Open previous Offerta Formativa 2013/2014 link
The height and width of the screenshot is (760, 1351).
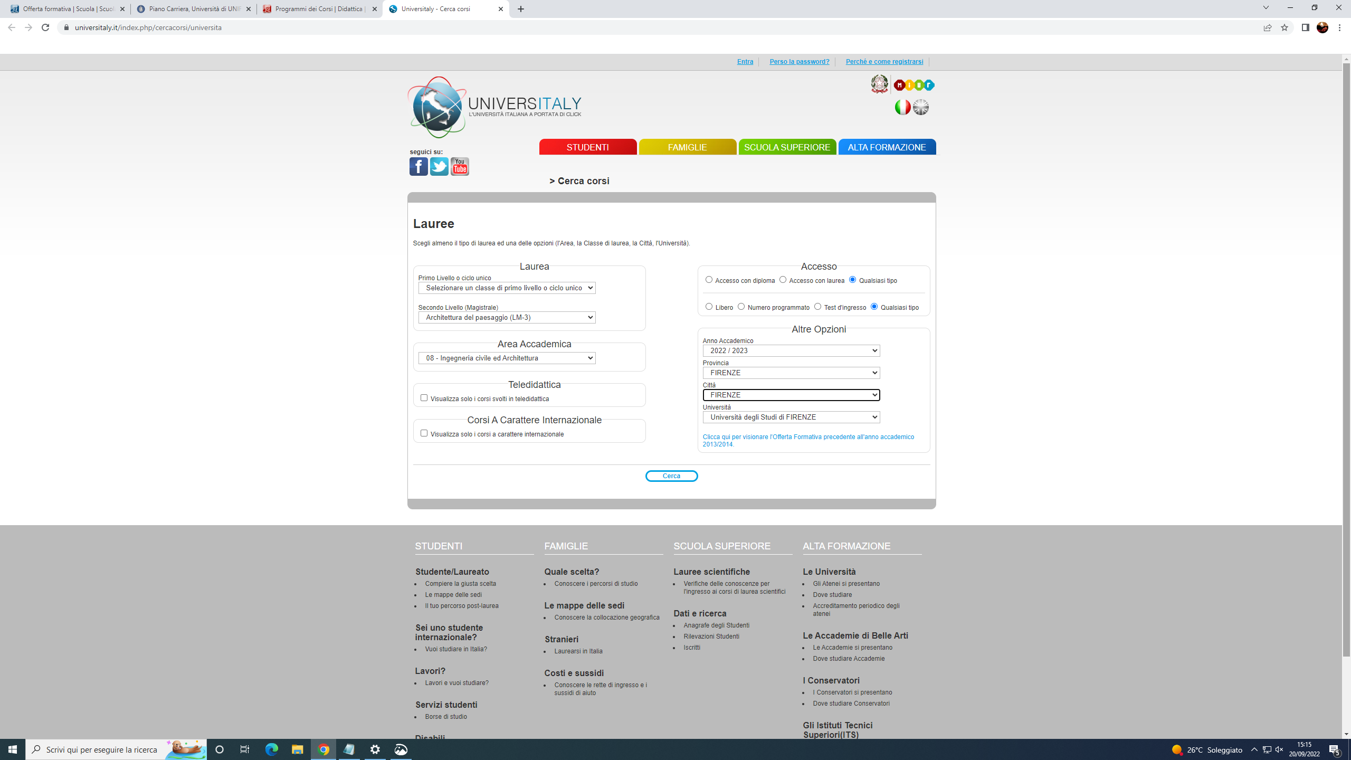point(808,441)
